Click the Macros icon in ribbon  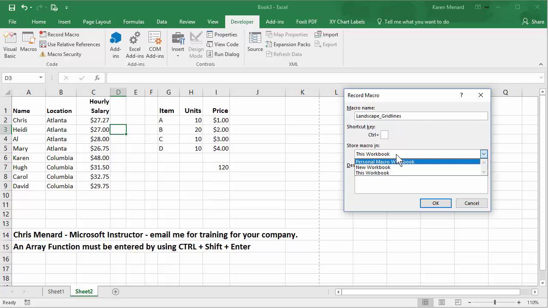pos(29,42)
